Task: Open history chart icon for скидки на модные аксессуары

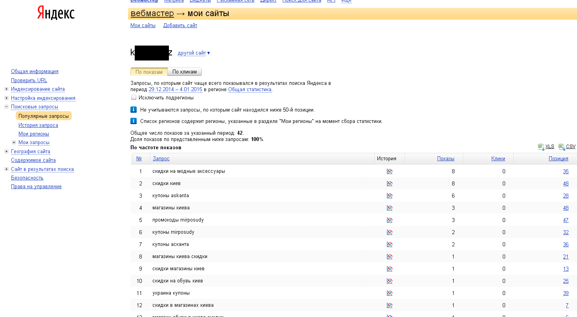Action: pos(389,171)
